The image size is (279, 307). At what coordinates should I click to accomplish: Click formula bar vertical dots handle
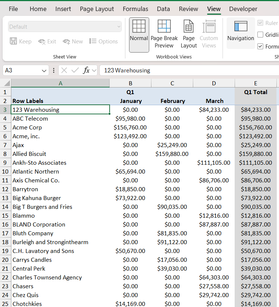[54, 70]
